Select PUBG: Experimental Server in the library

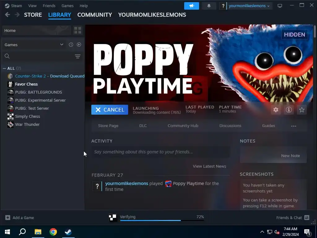pyautogui.click(x=41, y=100)
